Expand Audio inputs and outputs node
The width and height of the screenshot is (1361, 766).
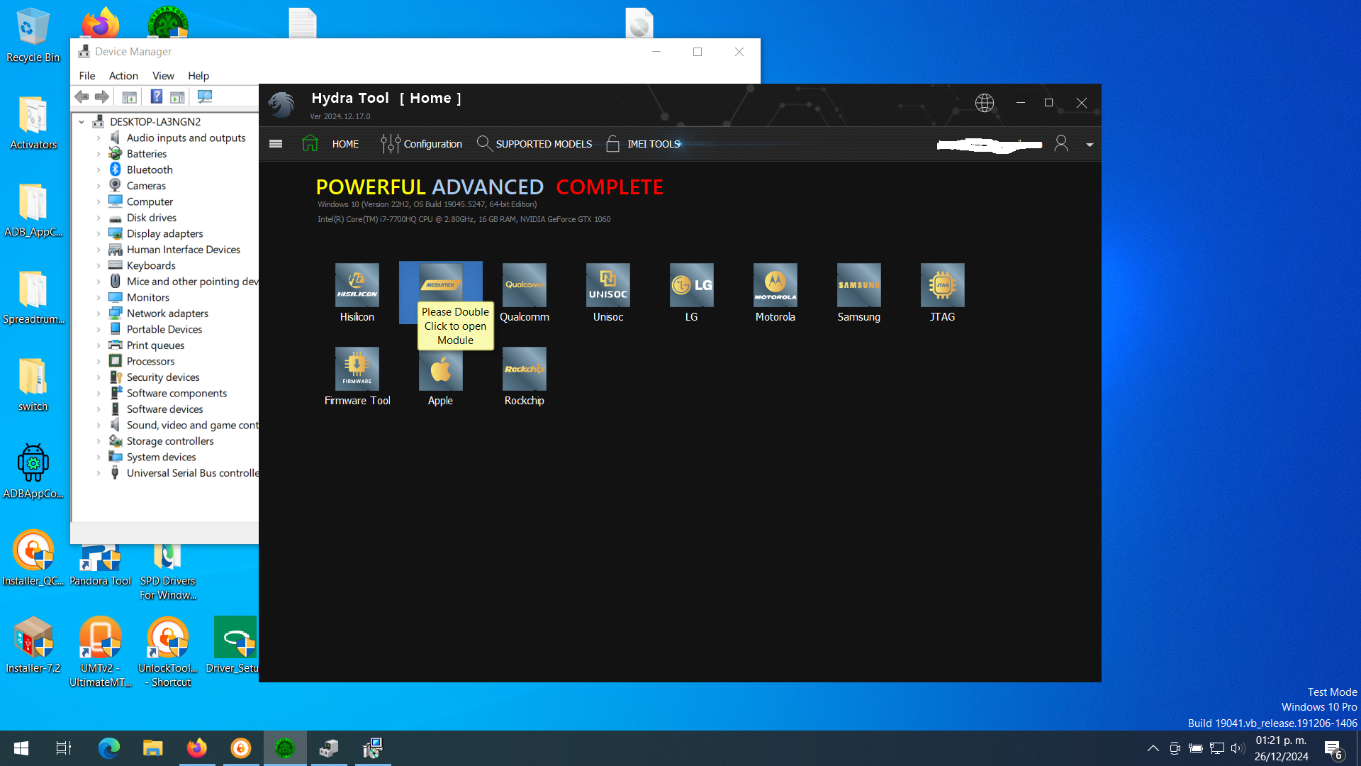pos(99,138)
